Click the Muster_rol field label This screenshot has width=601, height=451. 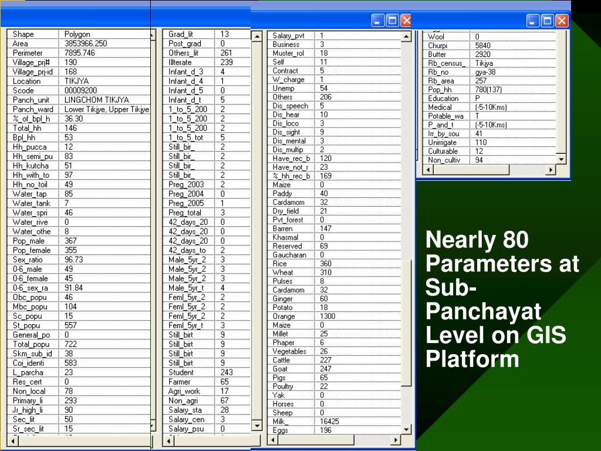(x=289, y=53)
